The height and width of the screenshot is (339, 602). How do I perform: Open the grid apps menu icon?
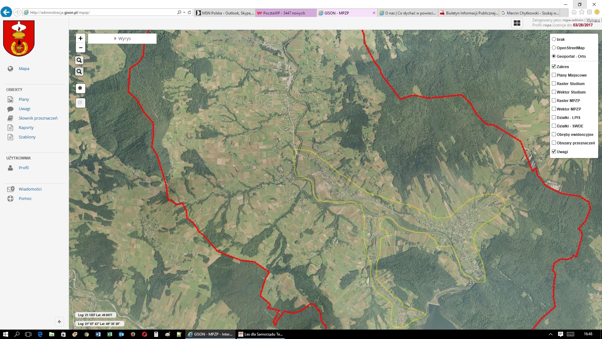click(517, 23)
